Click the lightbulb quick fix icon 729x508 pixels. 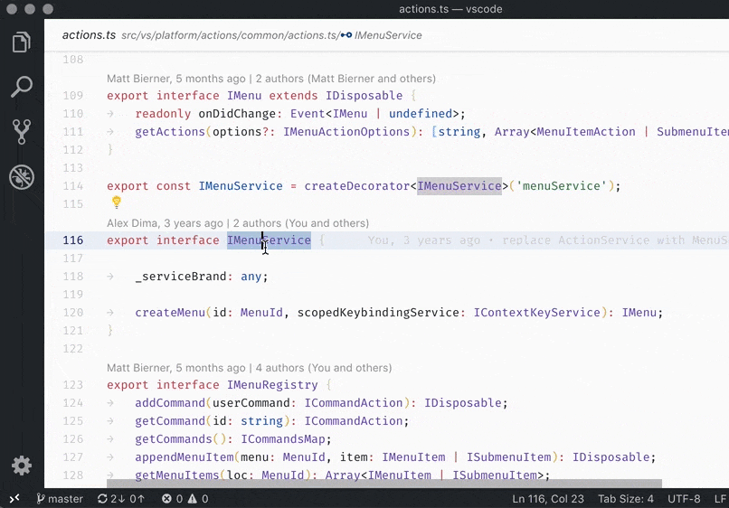116,203
